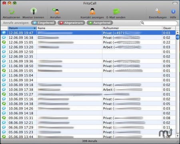Screen dimensions: 180x144
Task: Select the call 10.06.09 14:26
Action: point(88,108)
